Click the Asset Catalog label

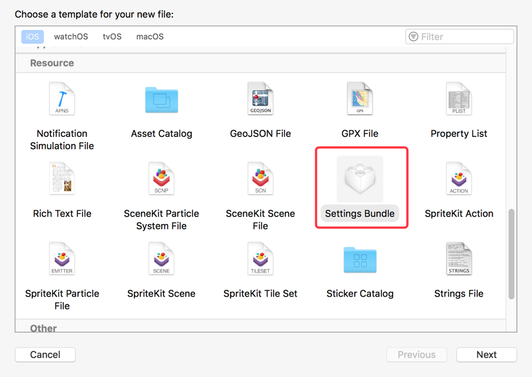(162, 134)
